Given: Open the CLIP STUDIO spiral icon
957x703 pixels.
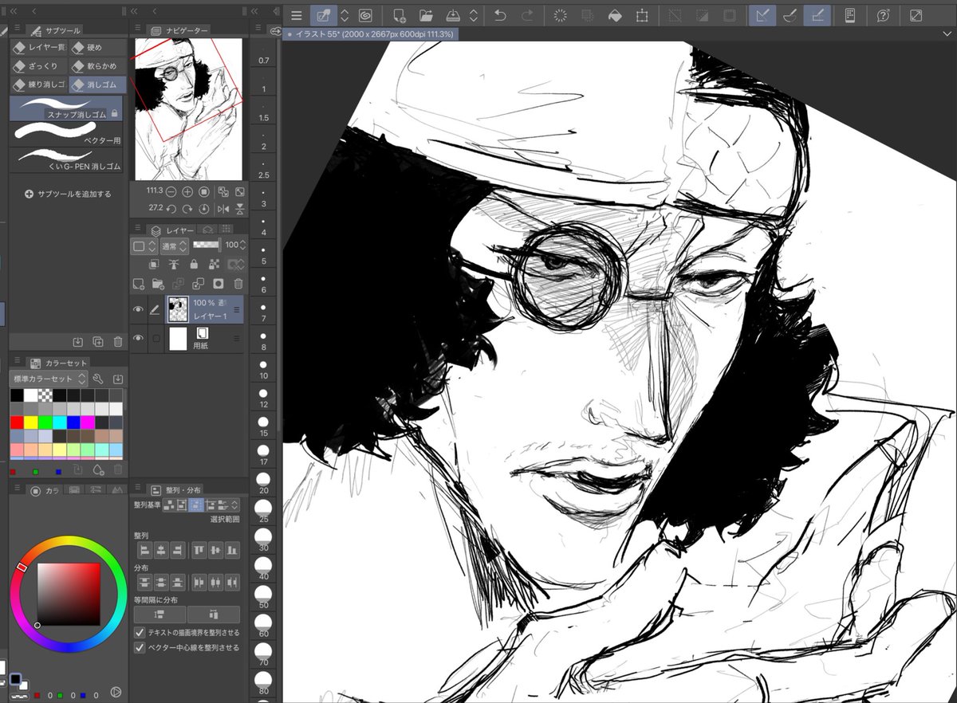Looking at the screenshot, I should coord(366,15).
